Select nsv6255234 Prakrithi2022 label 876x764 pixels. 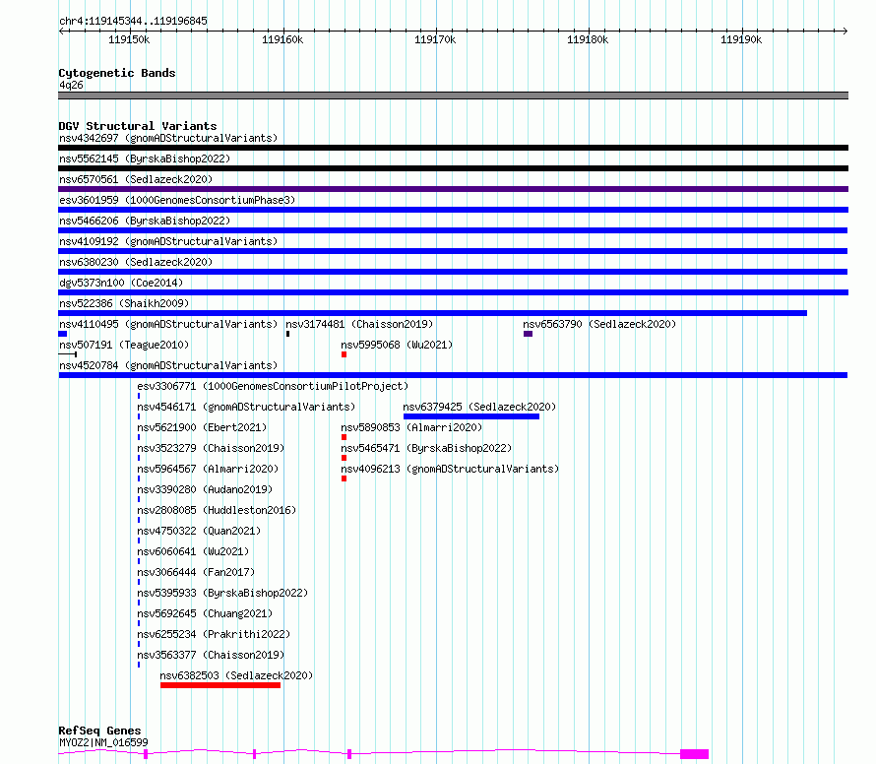214,634
